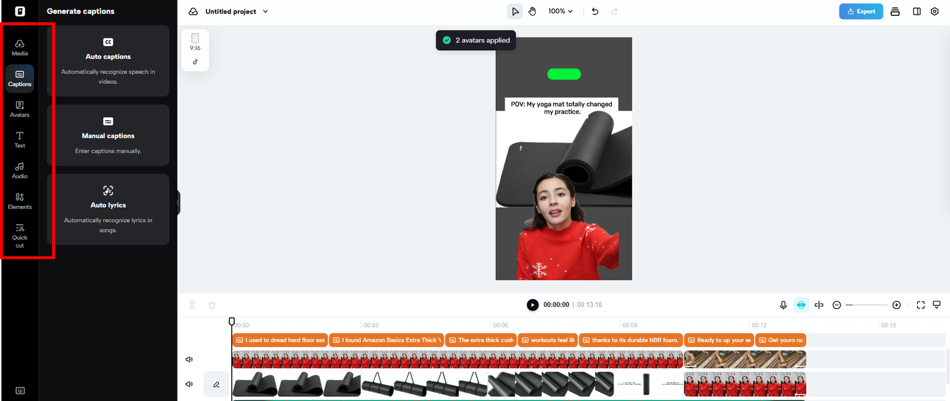Click the 'POV: My yoga mat' caption in preview
The image size is (950, 401).
[x=562, y=108]
